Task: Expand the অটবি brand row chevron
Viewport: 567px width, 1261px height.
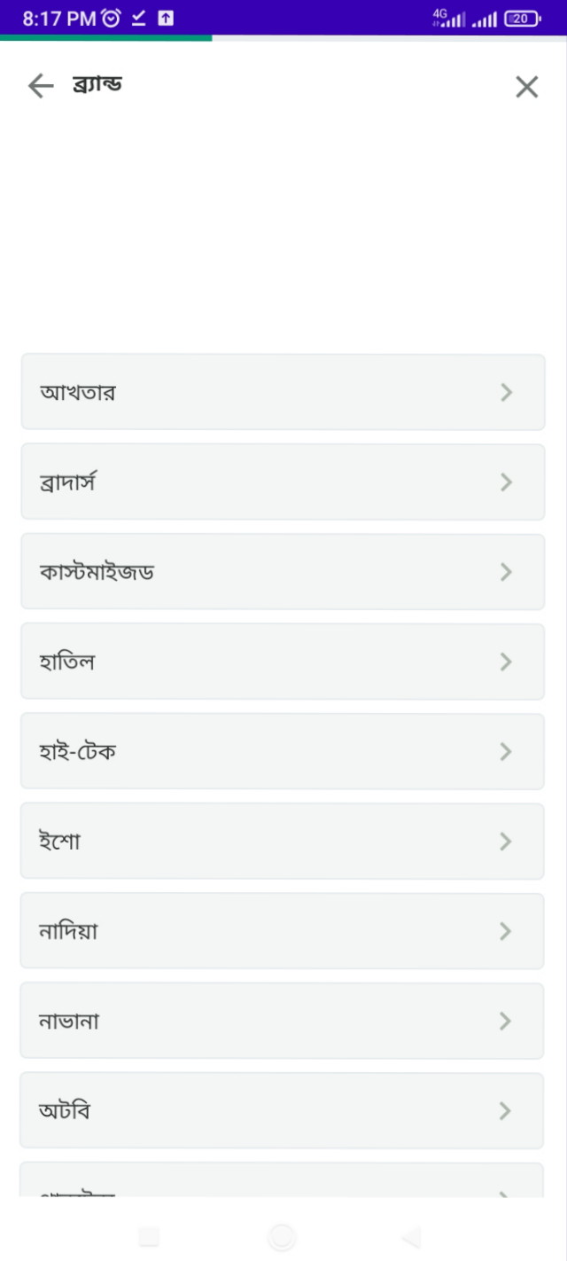Action: (506, 1110)
